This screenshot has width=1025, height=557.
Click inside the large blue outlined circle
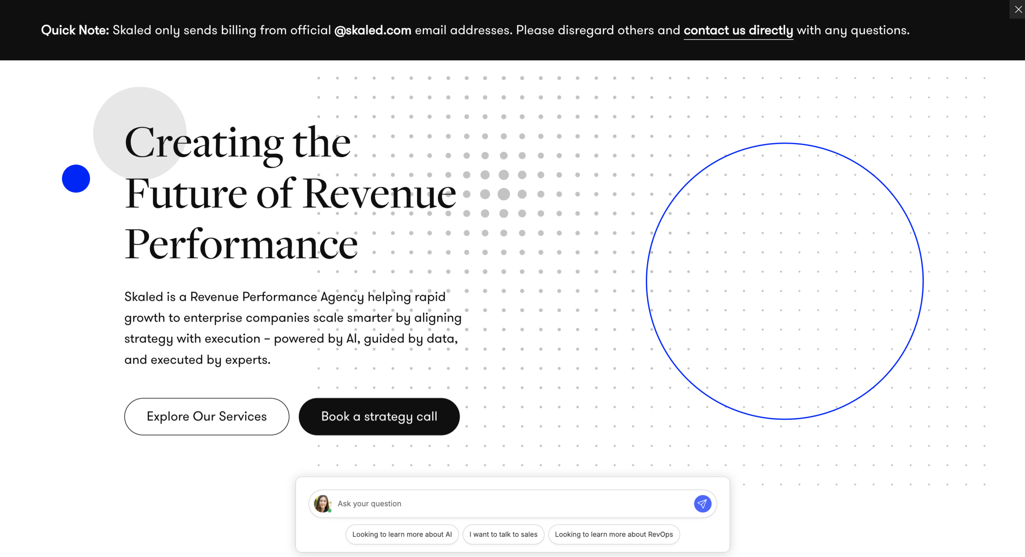pyautogui.click(x=785, y=281)
